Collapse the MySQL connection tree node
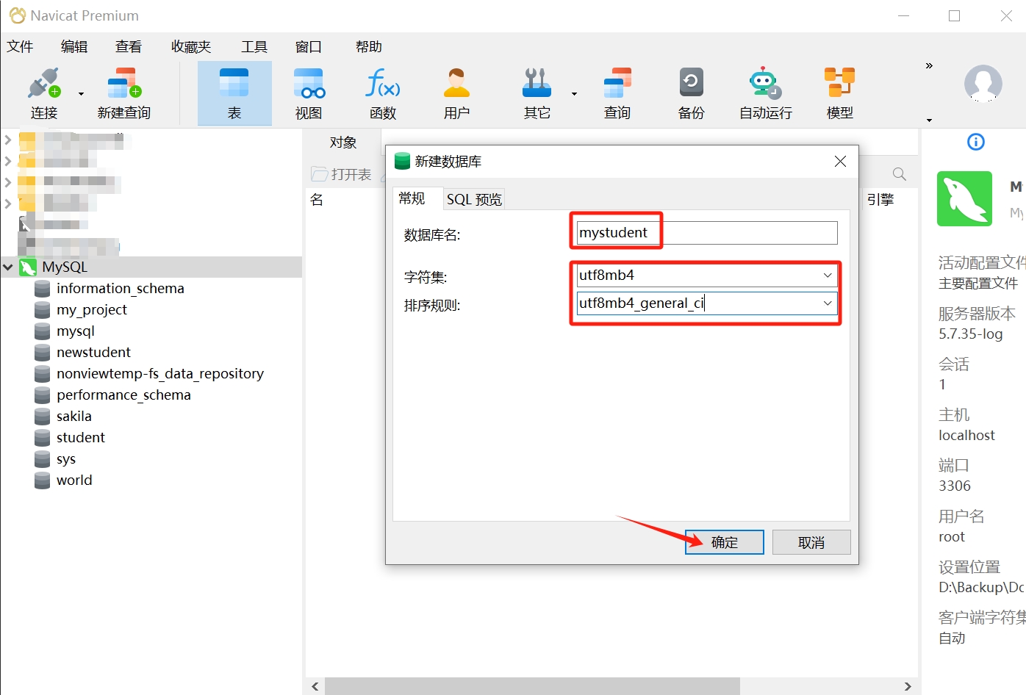The image size is (1026, 695). tap(8, 267)
